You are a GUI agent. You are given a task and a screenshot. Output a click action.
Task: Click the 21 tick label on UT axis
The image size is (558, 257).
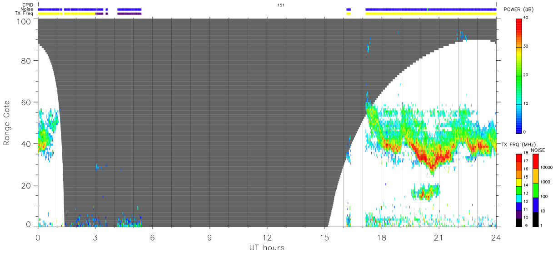(x=439, y=237)
